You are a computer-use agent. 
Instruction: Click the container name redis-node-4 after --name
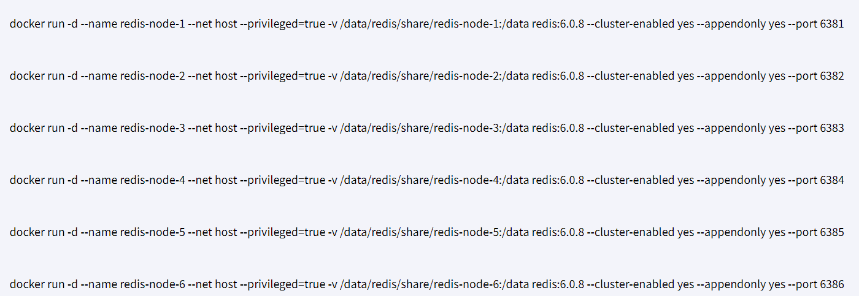pos(152,180)
